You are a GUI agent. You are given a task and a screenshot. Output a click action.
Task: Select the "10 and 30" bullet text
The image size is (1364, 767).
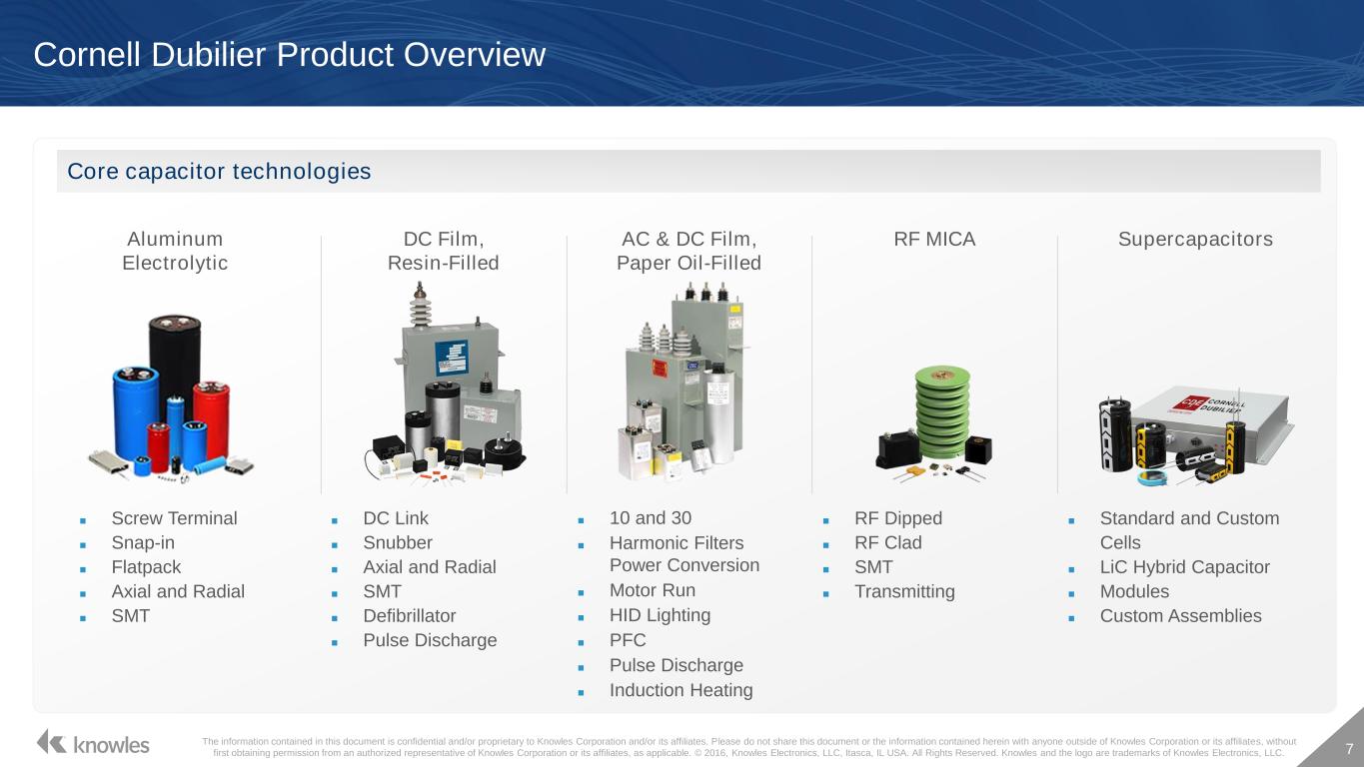coord(651,518)
